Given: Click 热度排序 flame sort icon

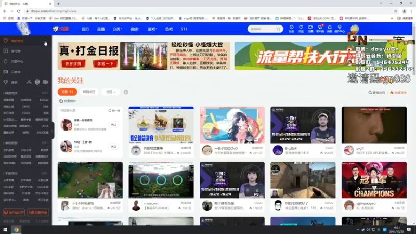Looking at the screenshot, I should coord(392,93).
